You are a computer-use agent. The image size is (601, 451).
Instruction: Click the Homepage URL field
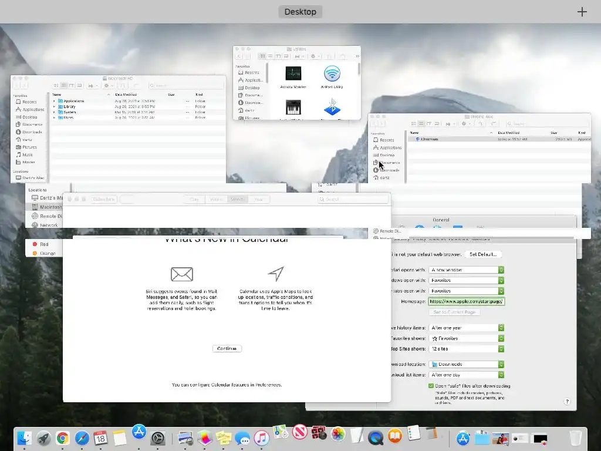point(466,301)
